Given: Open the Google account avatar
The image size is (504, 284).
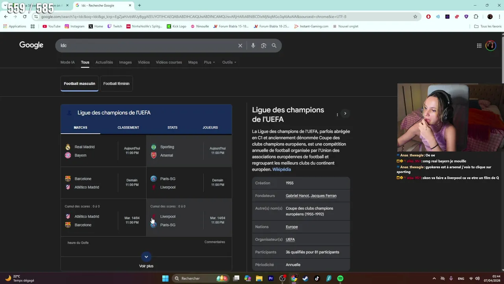Looking at the screenshot, I should coord(491,45).
